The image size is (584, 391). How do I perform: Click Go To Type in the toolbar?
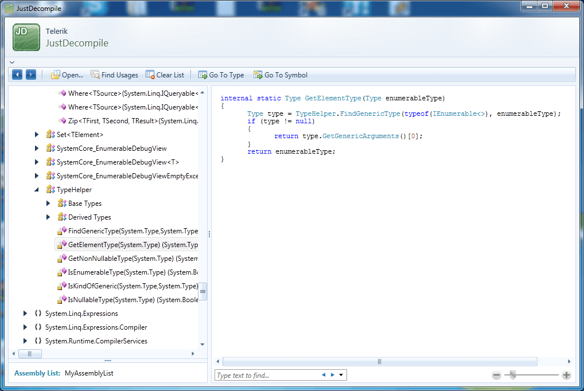point(221,75)
